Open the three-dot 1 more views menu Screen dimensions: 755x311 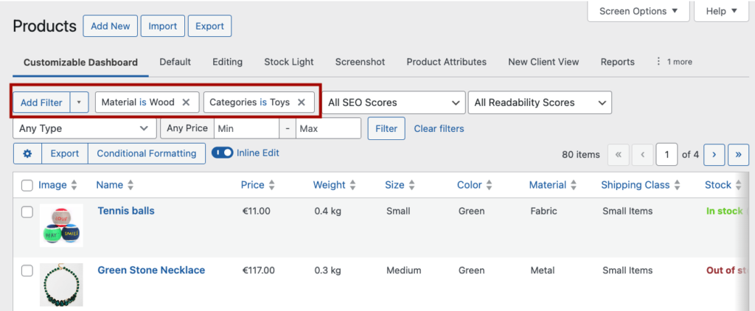point(674,62)
